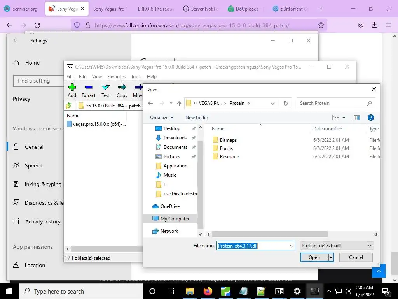The width and height of the screenshot is (398, 299).
Task: Open Settings gear in the taskbar
Action: tap(297, 291)
